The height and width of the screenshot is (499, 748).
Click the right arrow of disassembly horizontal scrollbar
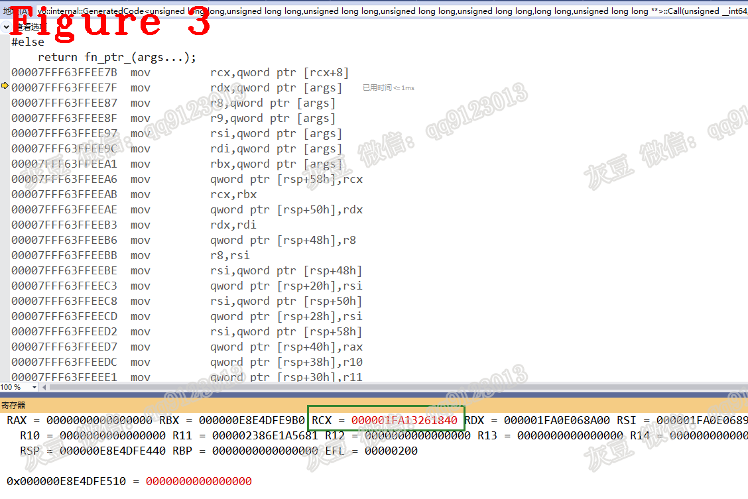[x=744, y=387]
